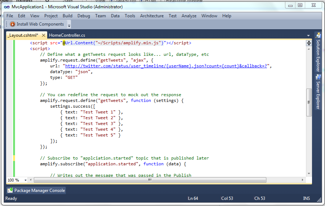
Task: Click the Visual Studio infinity logo icon
Action: point(6,7)
